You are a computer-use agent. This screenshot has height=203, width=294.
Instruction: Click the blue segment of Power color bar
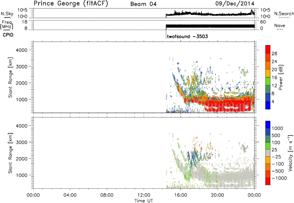268,105
